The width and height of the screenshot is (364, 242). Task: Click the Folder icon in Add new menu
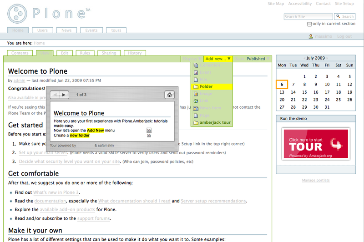pyautogui.click(x=196, y=86)
